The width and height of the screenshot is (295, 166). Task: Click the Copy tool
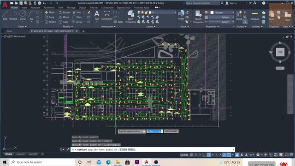[50, 17]
